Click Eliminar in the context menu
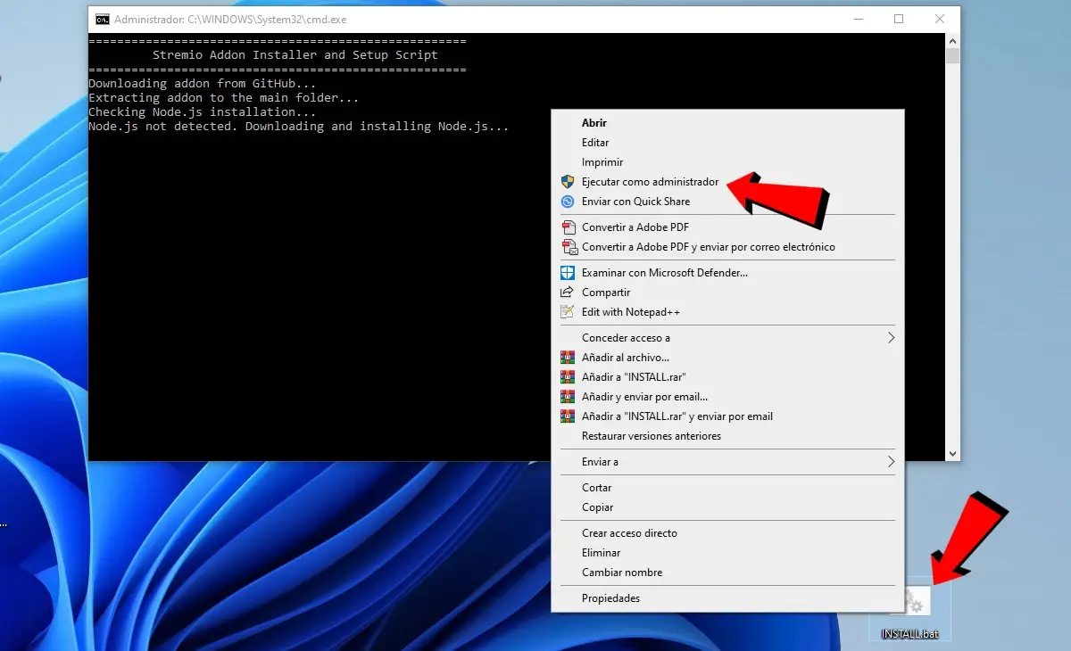Image resolution: width=1071 pixels, height=651 pixels. pos(601,553)
